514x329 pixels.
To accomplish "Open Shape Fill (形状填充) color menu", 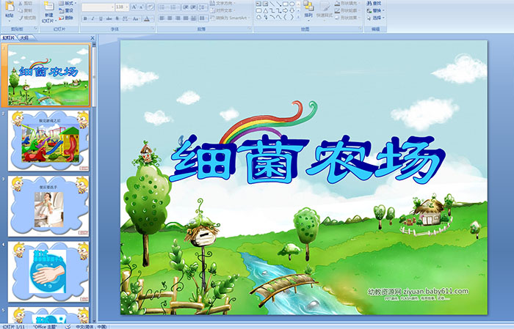I will coord(347,3).
